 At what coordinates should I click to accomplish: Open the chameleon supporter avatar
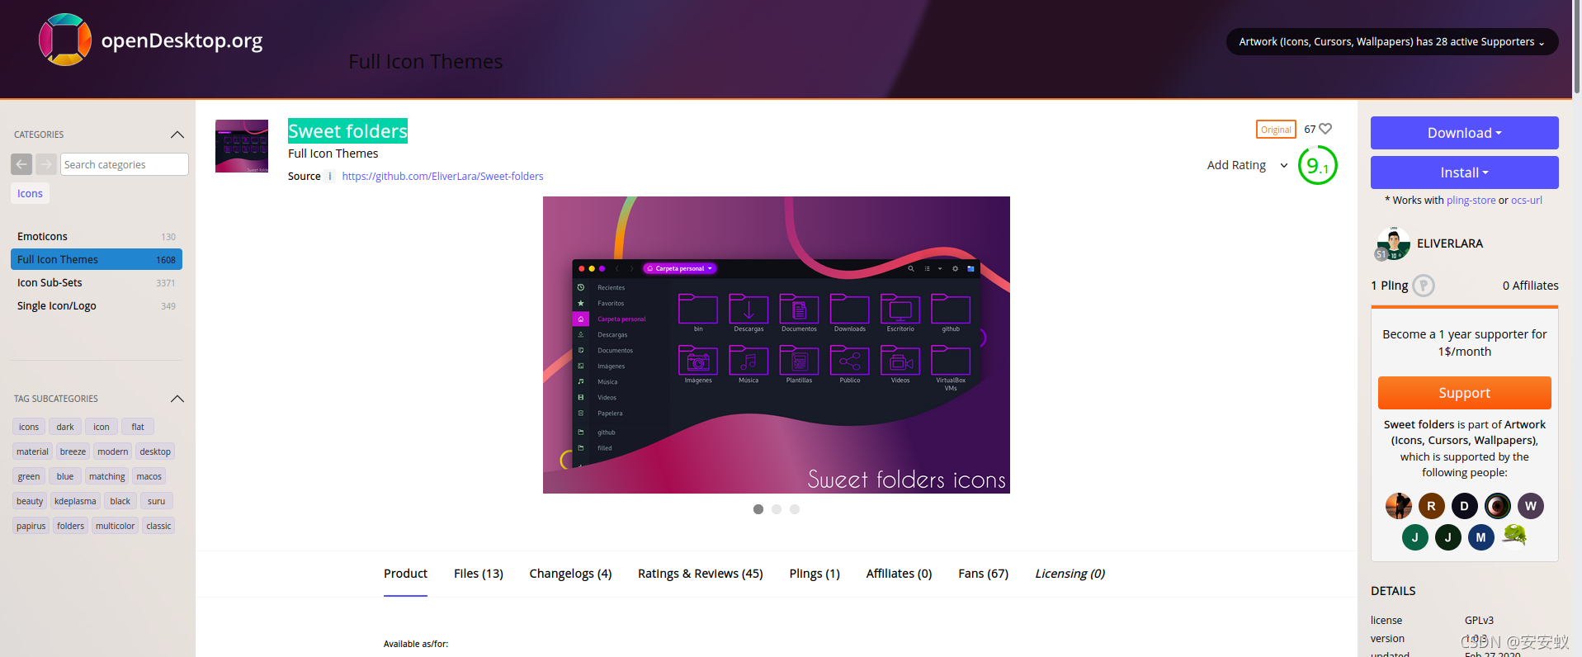tap(1514, 537)
